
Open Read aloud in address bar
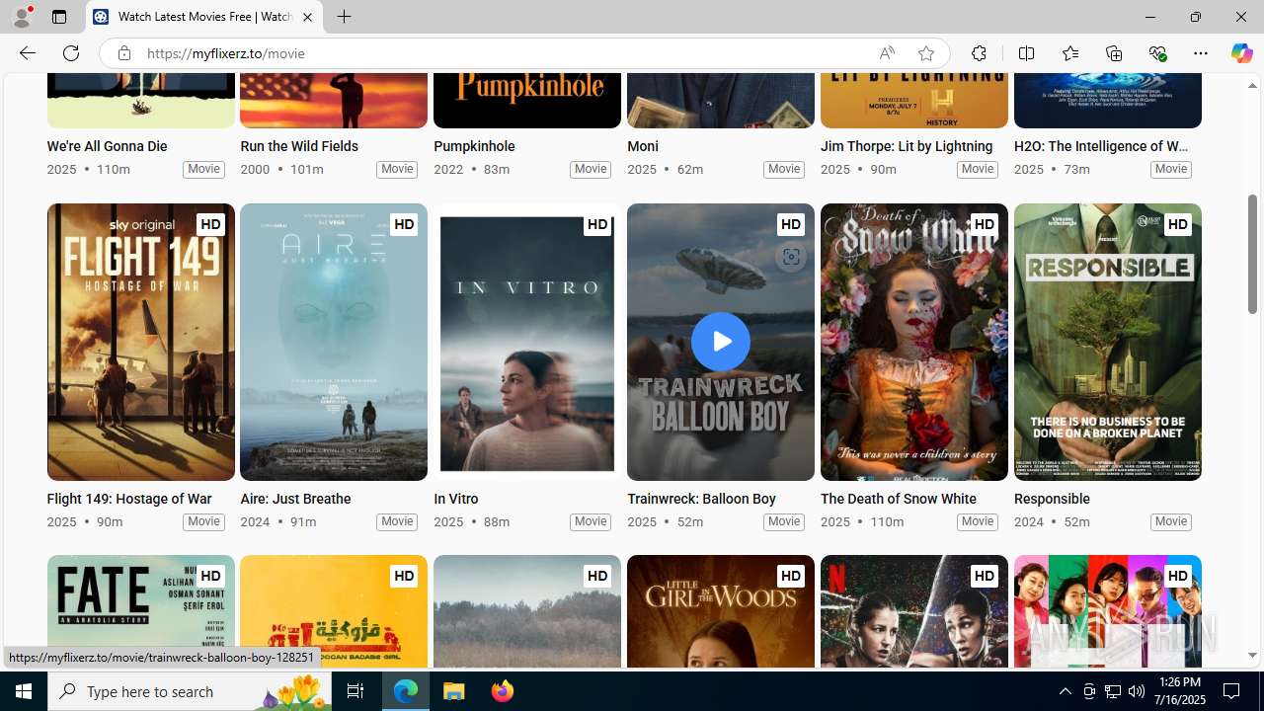pos(886,53)
